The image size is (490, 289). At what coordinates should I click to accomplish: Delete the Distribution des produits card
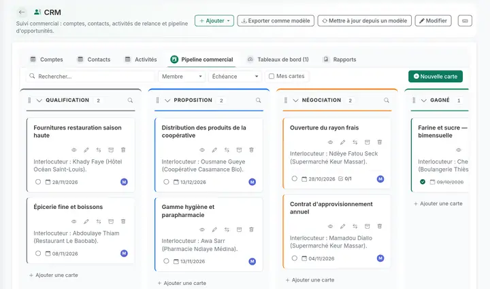click(x=251, y=150)
